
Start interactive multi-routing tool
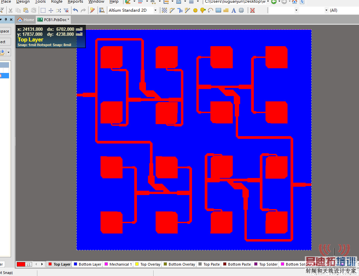[x=180, y=10]
